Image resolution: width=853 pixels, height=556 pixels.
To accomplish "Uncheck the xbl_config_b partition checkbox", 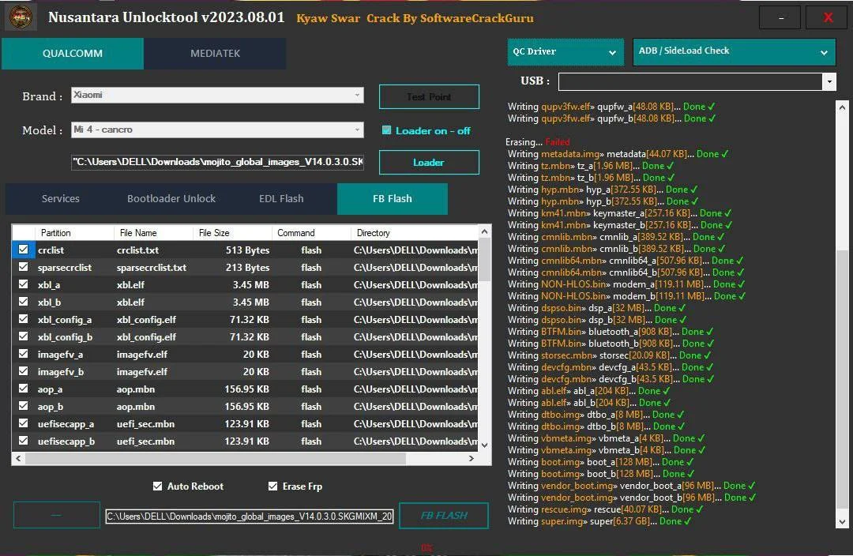I will coord(23,336).
